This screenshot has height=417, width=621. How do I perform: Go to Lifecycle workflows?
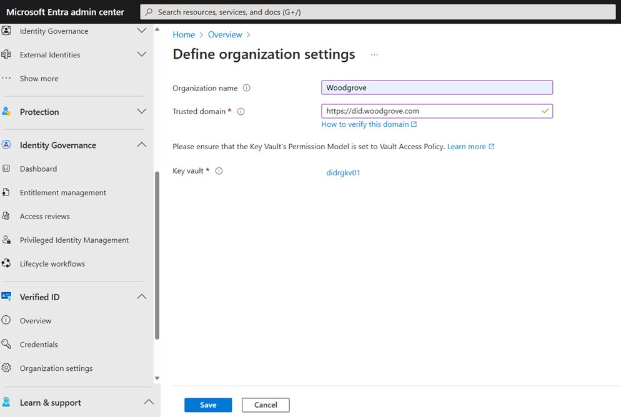(x=52, y=264)
